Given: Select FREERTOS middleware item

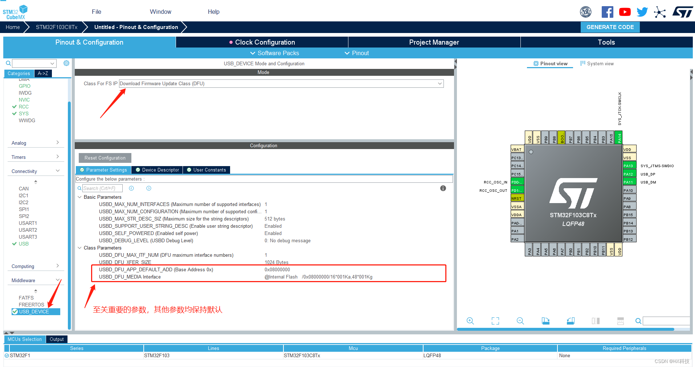Looking at the screenshot, I should pos(32,305).
